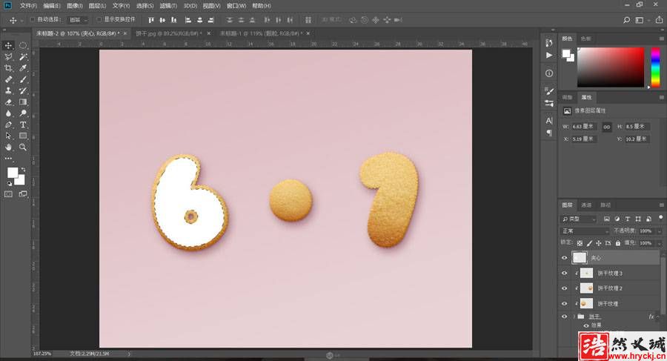The height and width of the screenshot is (361, 667).
Task: Change the screen mode
Action: click(x=23, y=194)
